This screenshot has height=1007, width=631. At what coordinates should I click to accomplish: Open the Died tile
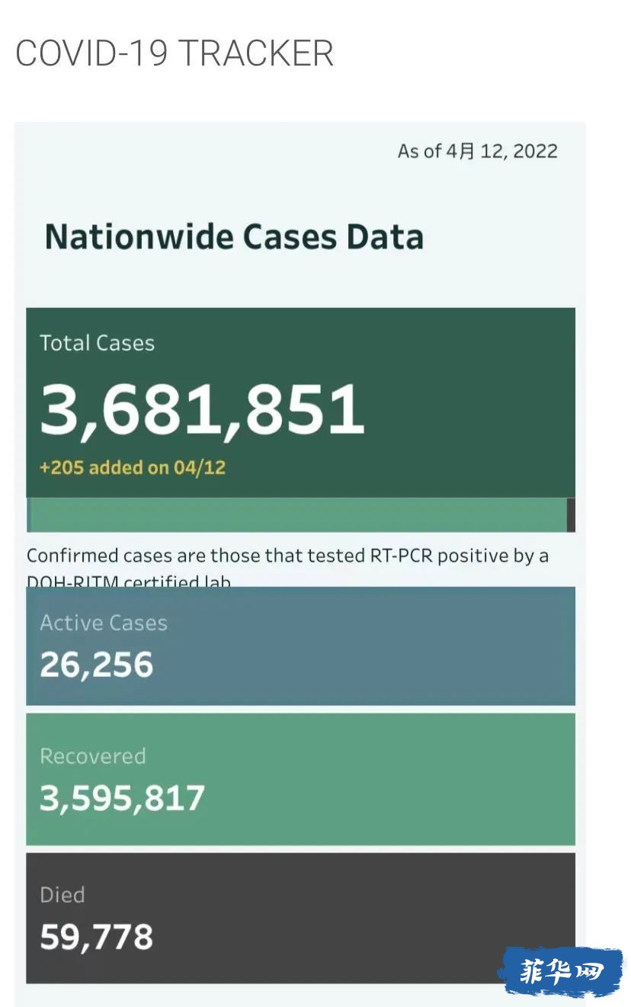[x=301, y=918]
